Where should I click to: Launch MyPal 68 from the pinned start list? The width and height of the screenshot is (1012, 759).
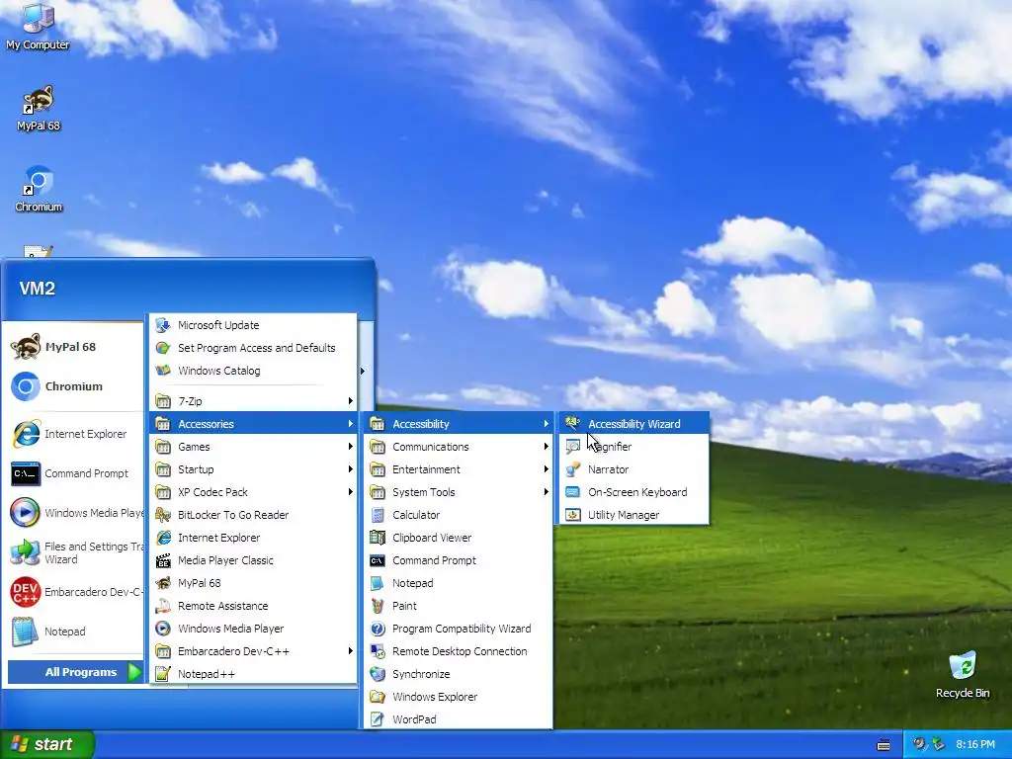(73, 347)
